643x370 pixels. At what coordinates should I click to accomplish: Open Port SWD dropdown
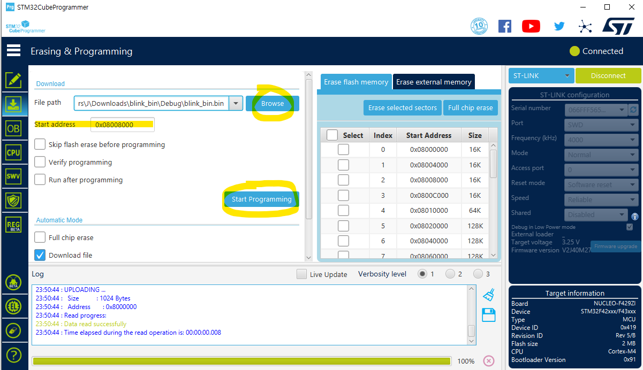(x=602, y=125)
